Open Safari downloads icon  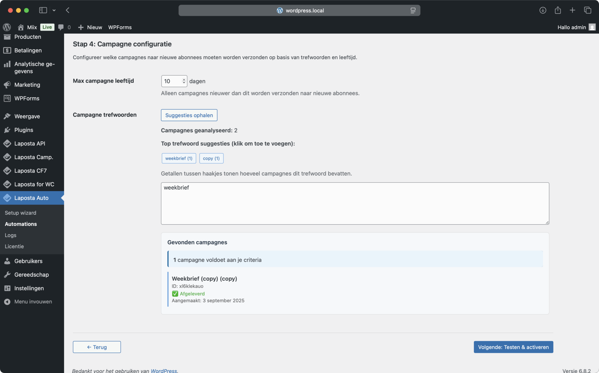[x=543, y=10]
